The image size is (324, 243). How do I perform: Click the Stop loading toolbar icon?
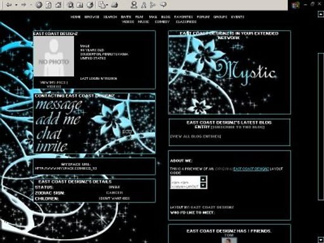pos(39,5)
